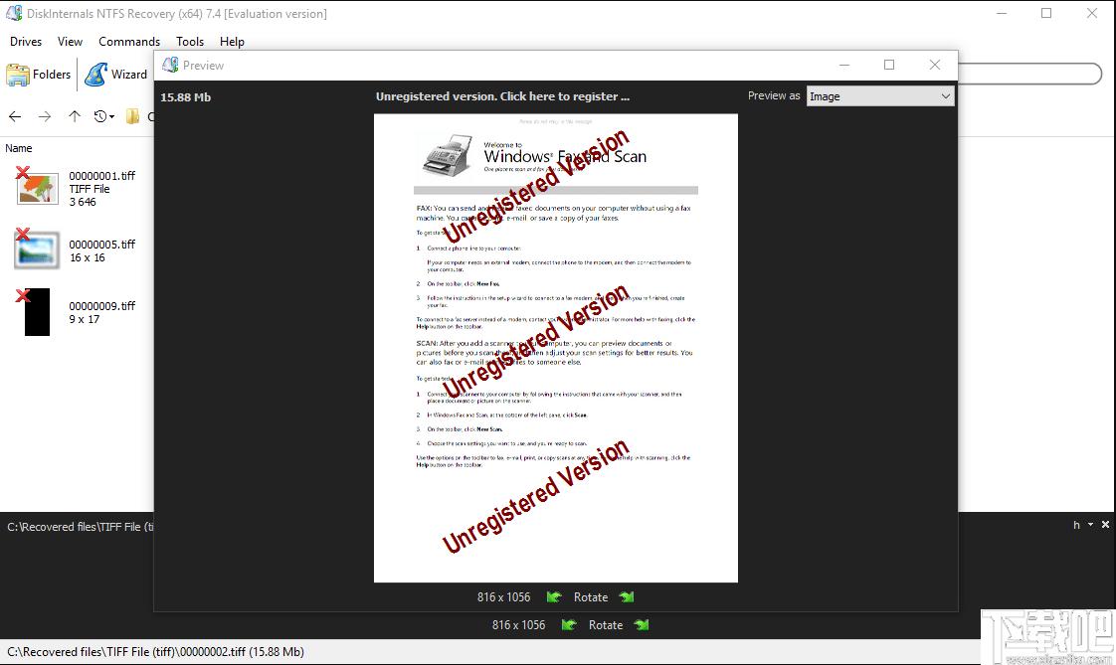
Task: Launch the Wizard from the toolbar
Action: tap(115, 74)
